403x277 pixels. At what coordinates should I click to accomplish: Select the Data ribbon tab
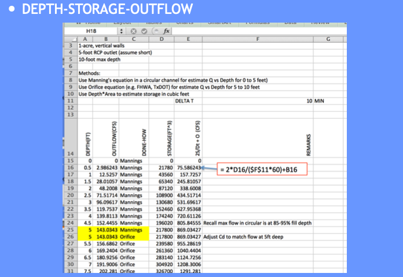291,23
